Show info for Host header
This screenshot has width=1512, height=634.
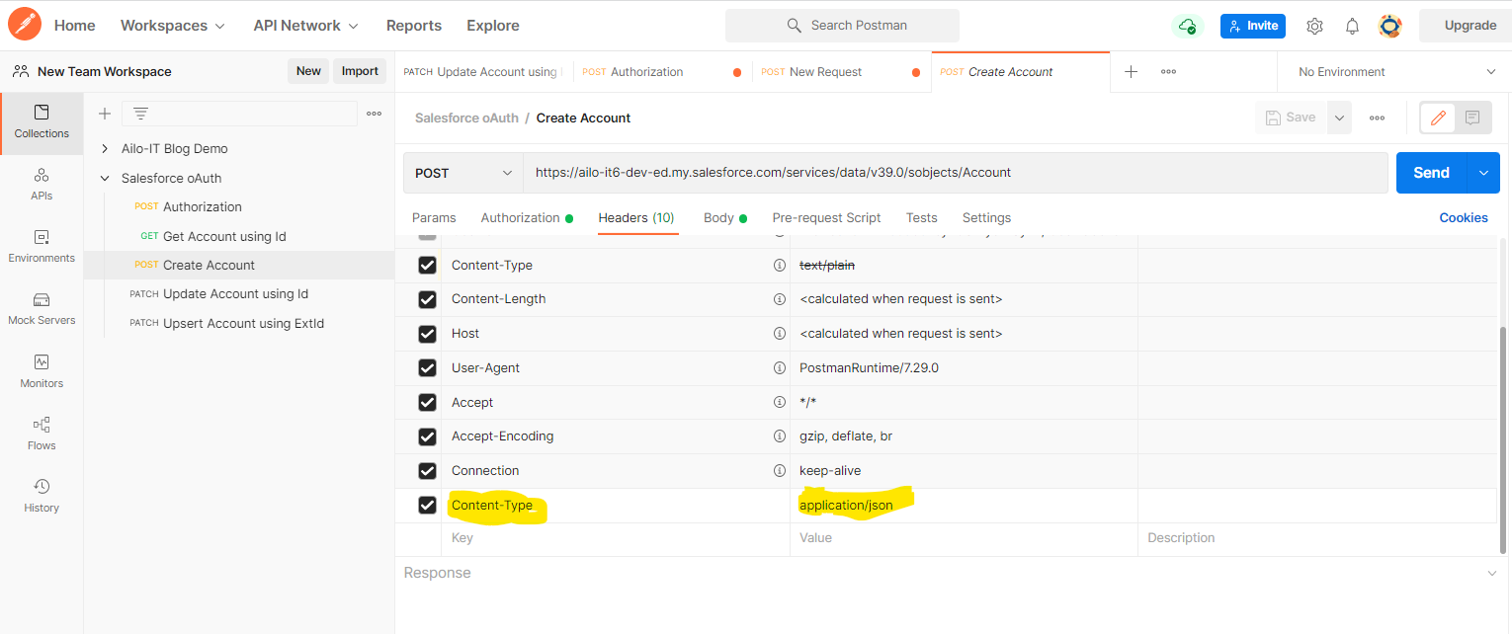pos(780,334)
